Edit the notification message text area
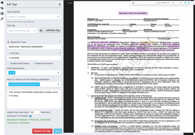 click(x=34, y=99)
